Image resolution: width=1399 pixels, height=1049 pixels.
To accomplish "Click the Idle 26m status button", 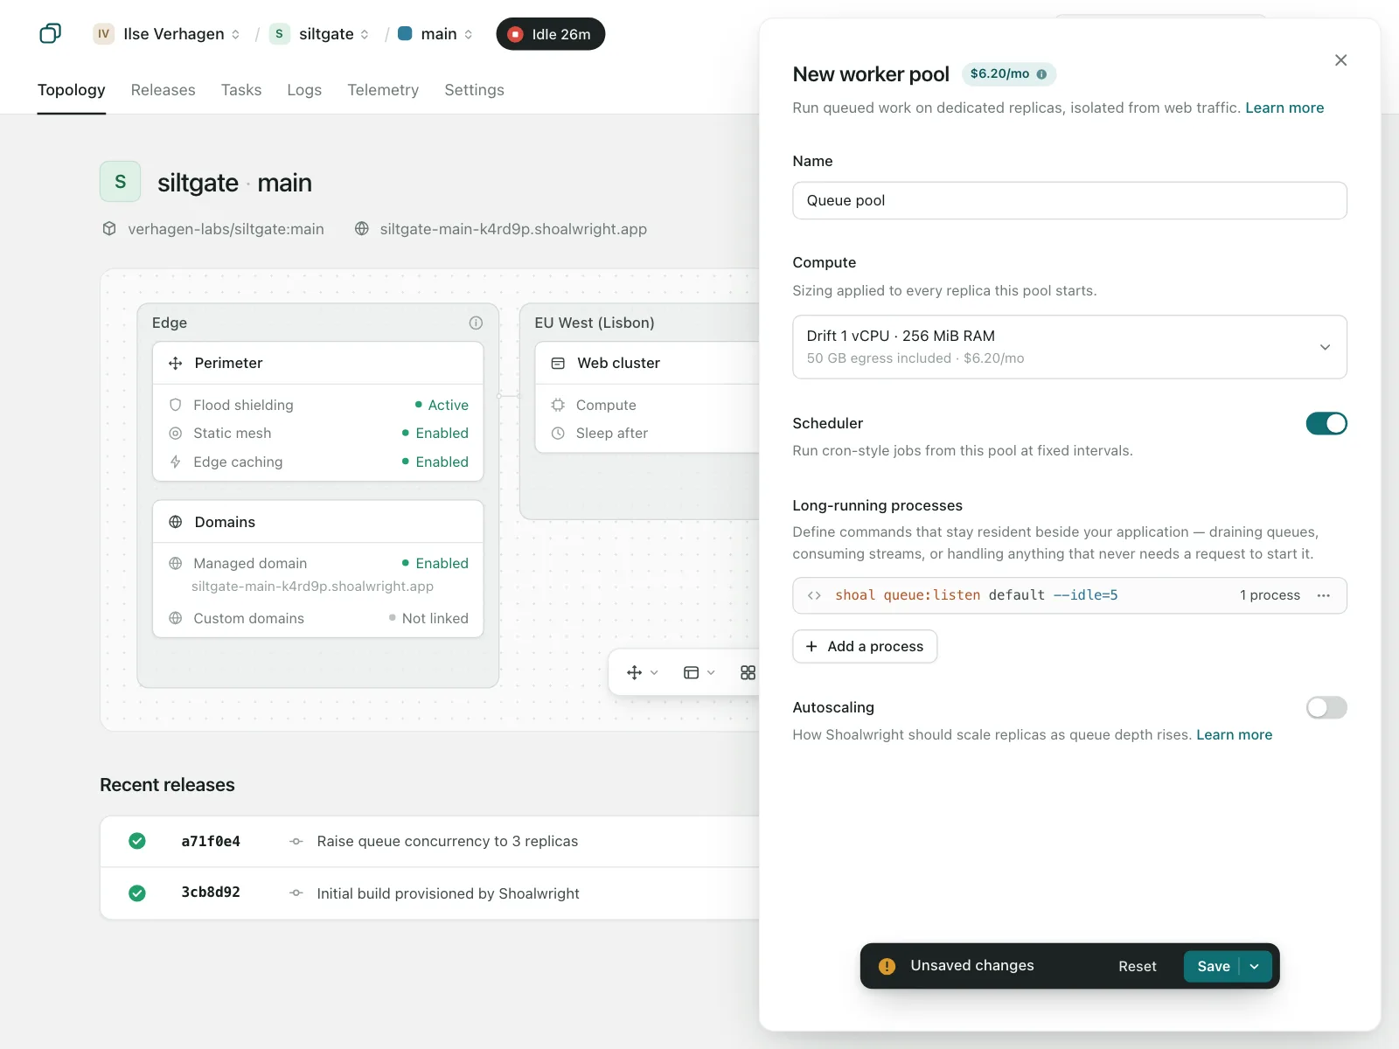I will click(551, 34).
